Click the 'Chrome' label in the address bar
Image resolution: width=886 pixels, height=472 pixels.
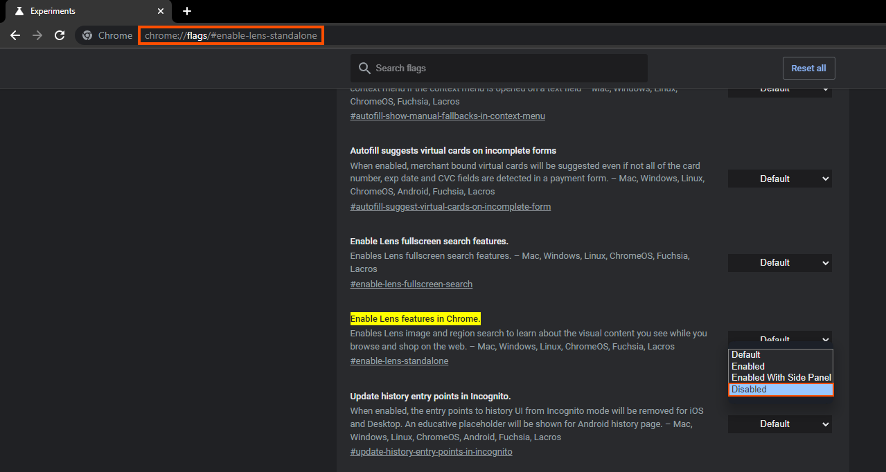click(115, 35)
